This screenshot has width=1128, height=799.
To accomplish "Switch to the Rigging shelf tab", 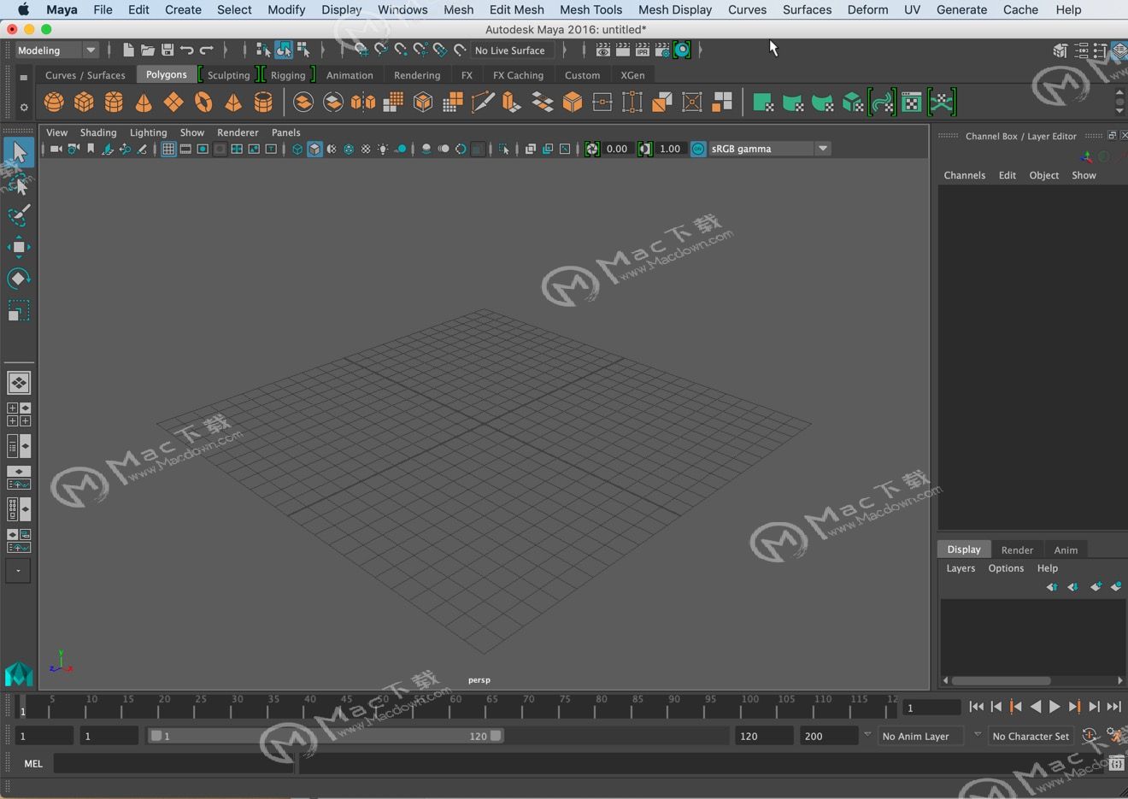I will [288, 75].
